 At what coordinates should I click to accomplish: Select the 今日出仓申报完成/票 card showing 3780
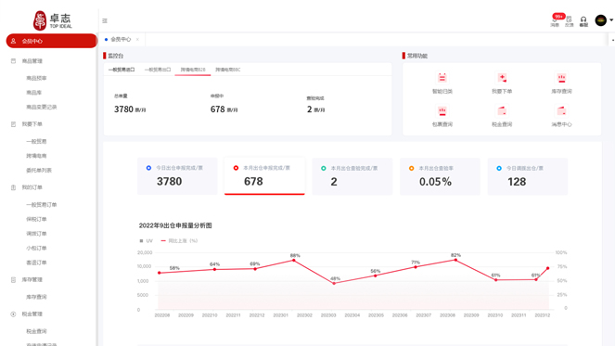click(x=177, y=176)
